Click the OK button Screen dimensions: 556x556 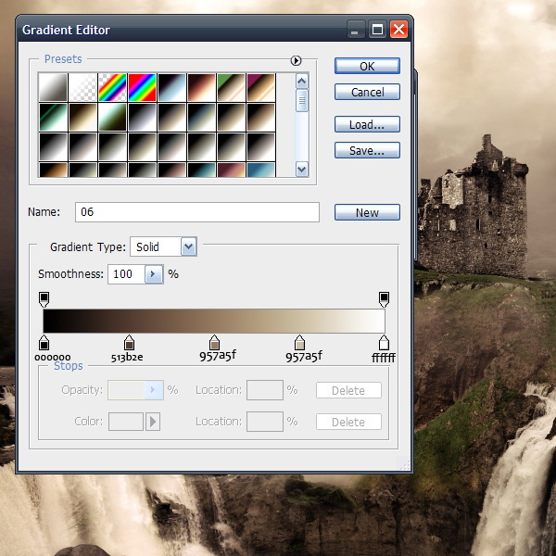367,66
